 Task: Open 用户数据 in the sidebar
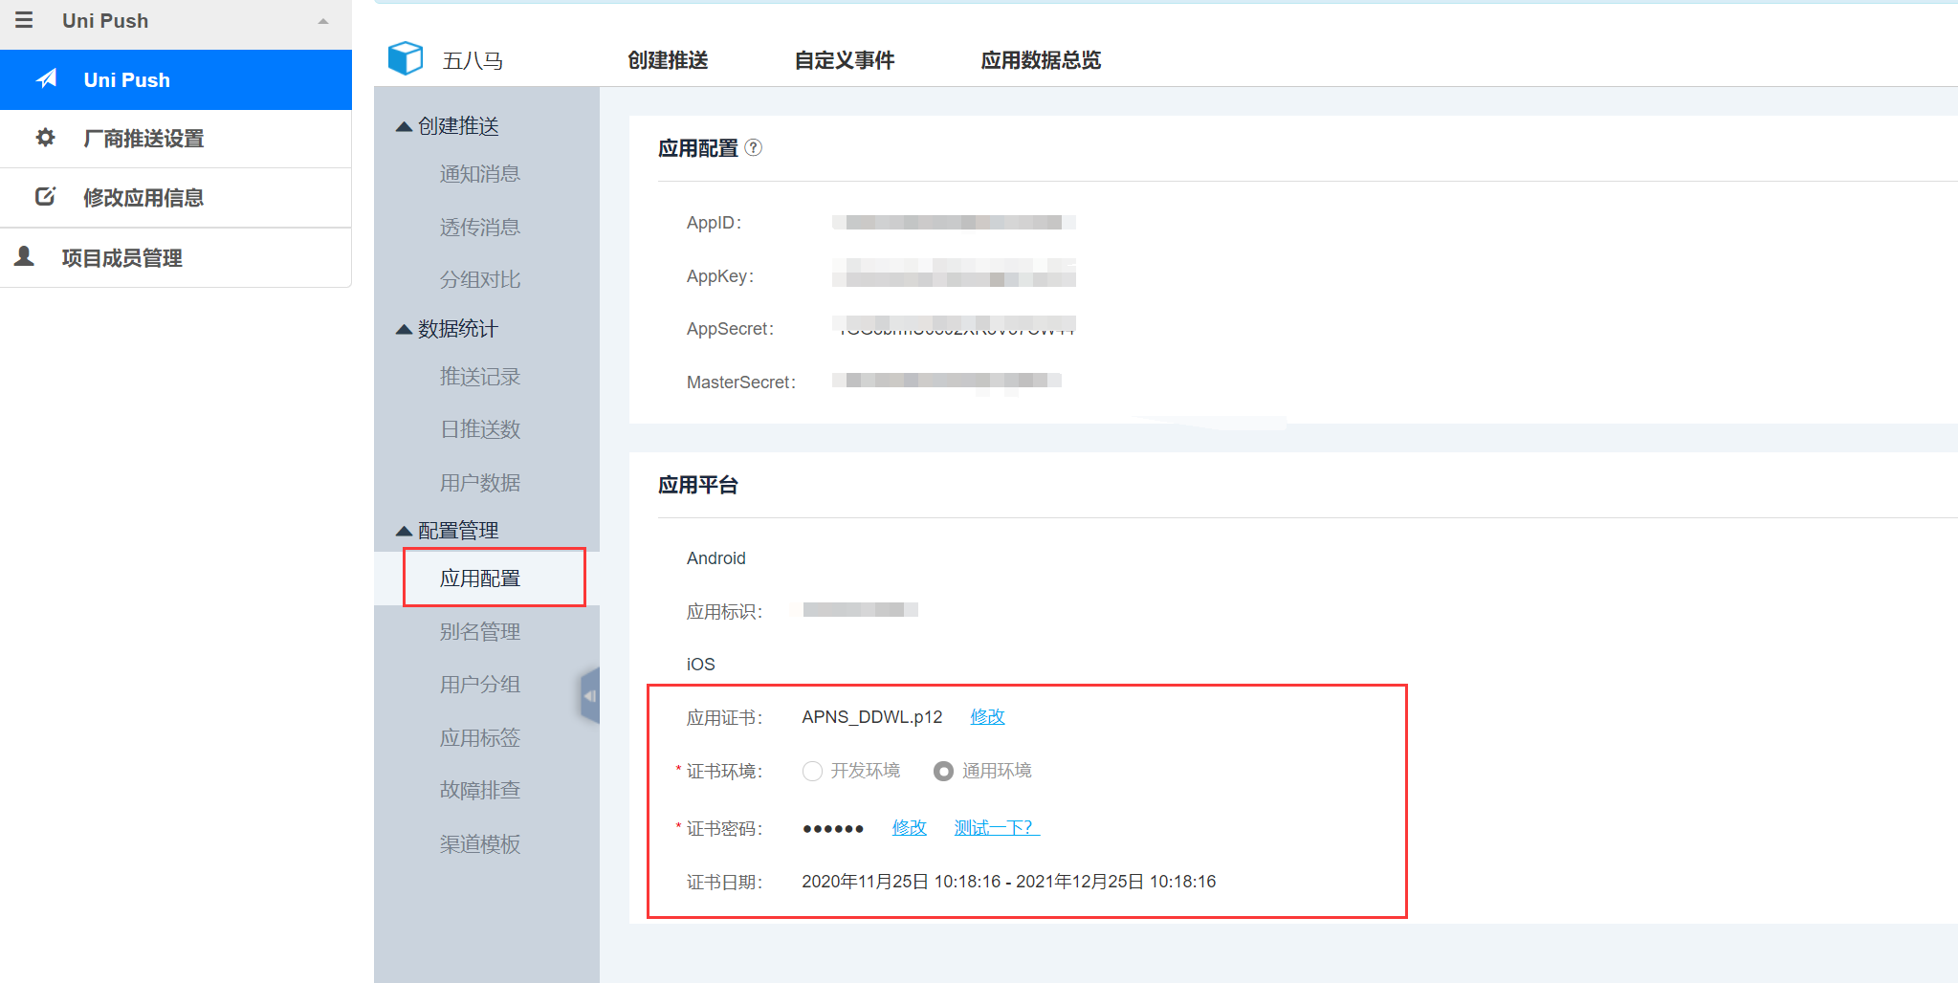(480, 483)
